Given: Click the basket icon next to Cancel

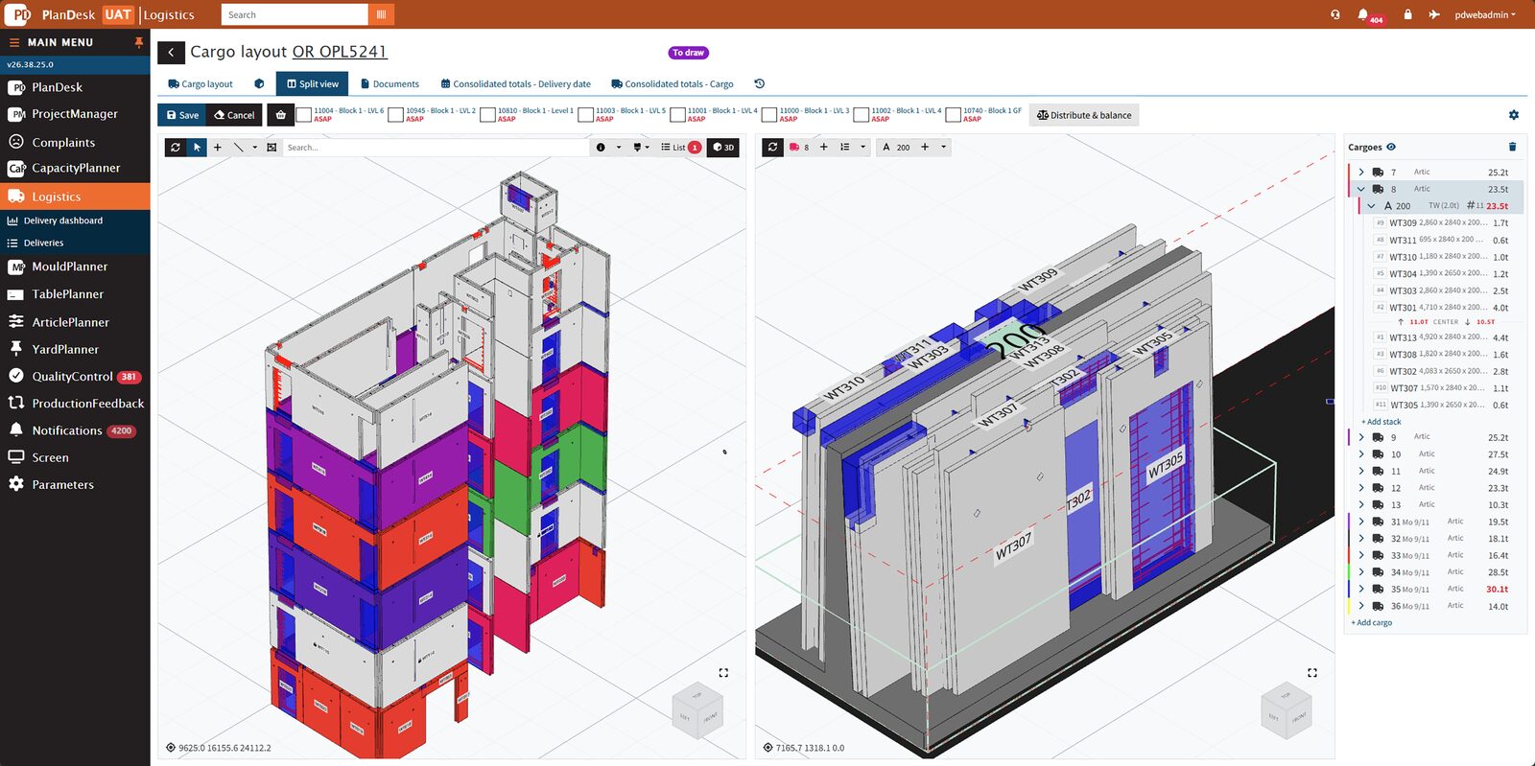Looking at the screenshot, I should pyautogui.click(x=280, y=115).
